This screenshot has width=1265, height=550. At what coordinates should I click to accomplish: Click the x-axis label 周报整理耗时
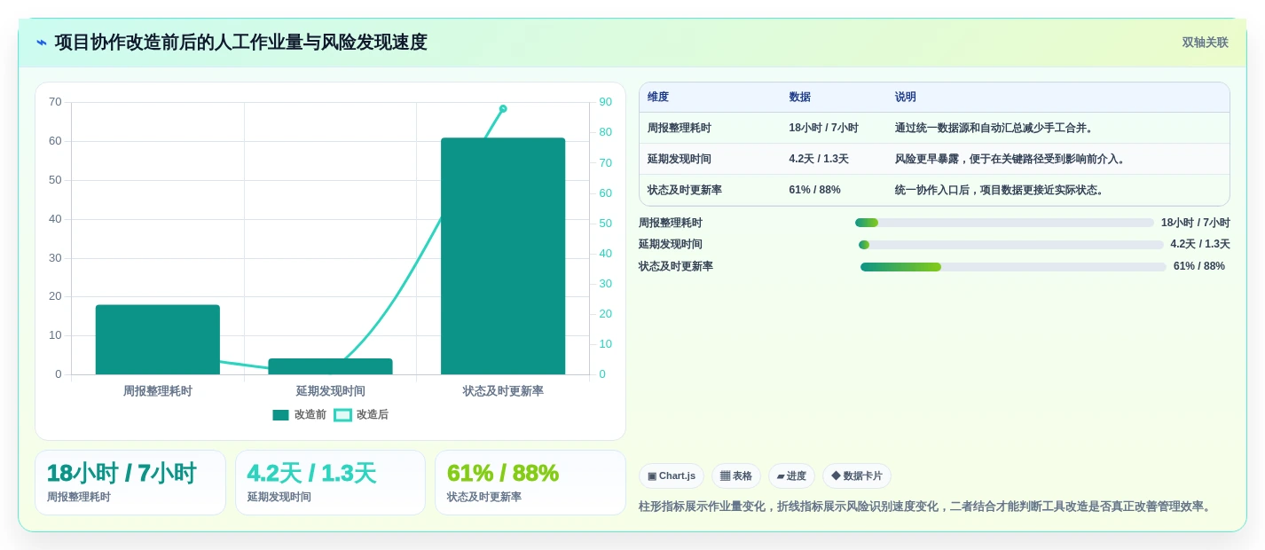[158, 391]
